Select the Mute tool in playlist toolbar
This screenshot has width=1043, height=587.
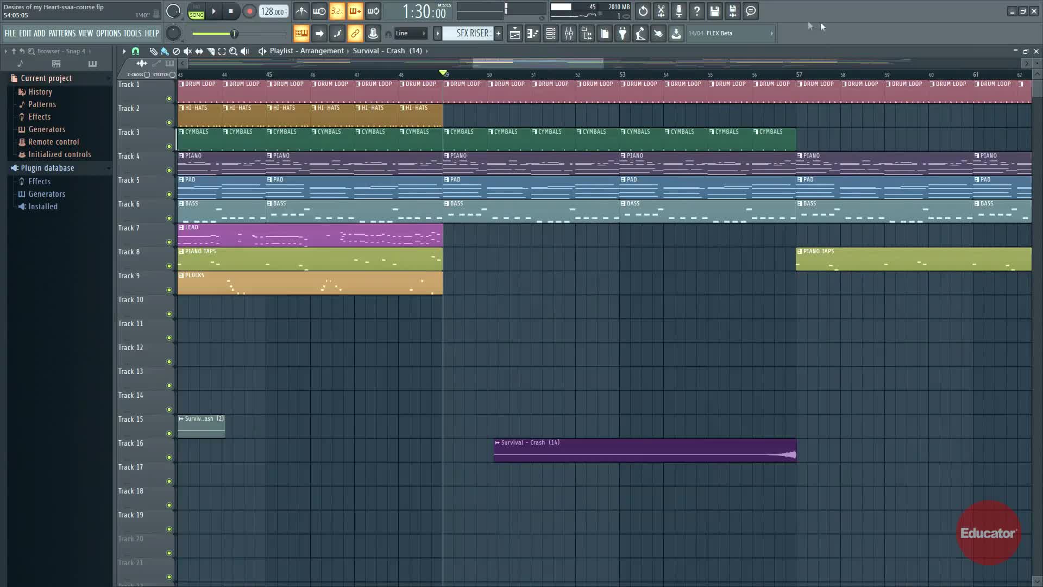pyautogui.click(x=187, y=51)
